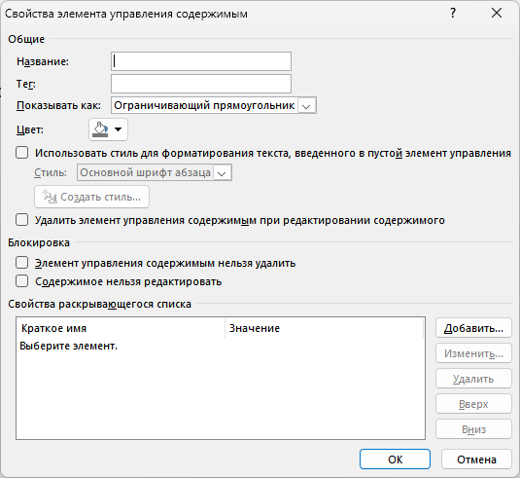Screen dimensions: 520x478
Task: Click the Название text field
Action: click(x=201, y=61)
